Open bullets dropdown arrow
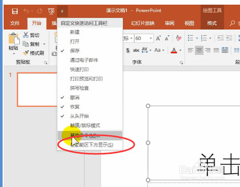 (x=197, y=38)
